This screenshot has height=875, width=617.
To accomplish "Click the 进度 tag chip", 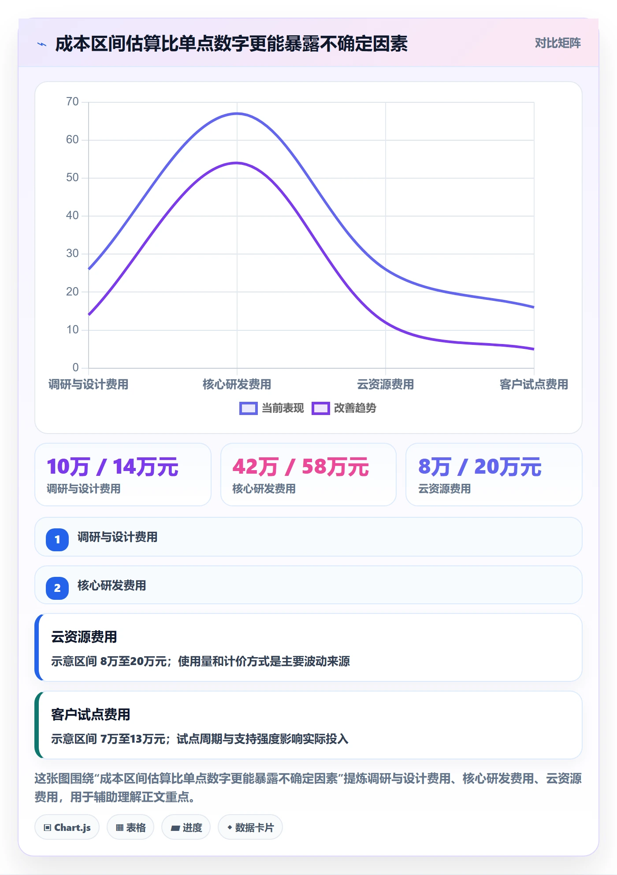I will (x=186, y=827).
